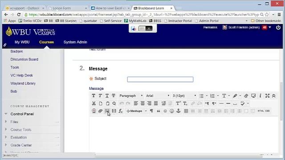
Task: Click the Copy icon in editor toolbar
Action: (101, 104)
